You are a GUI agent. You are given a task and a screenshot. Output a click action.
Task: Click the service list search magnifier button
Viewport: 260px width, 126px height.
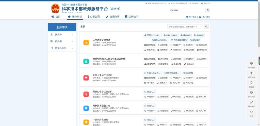click(206, 27)
